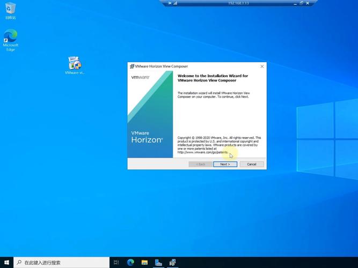
Task: Click the VMware Horizon banner image
Action: tap(150, 114)
